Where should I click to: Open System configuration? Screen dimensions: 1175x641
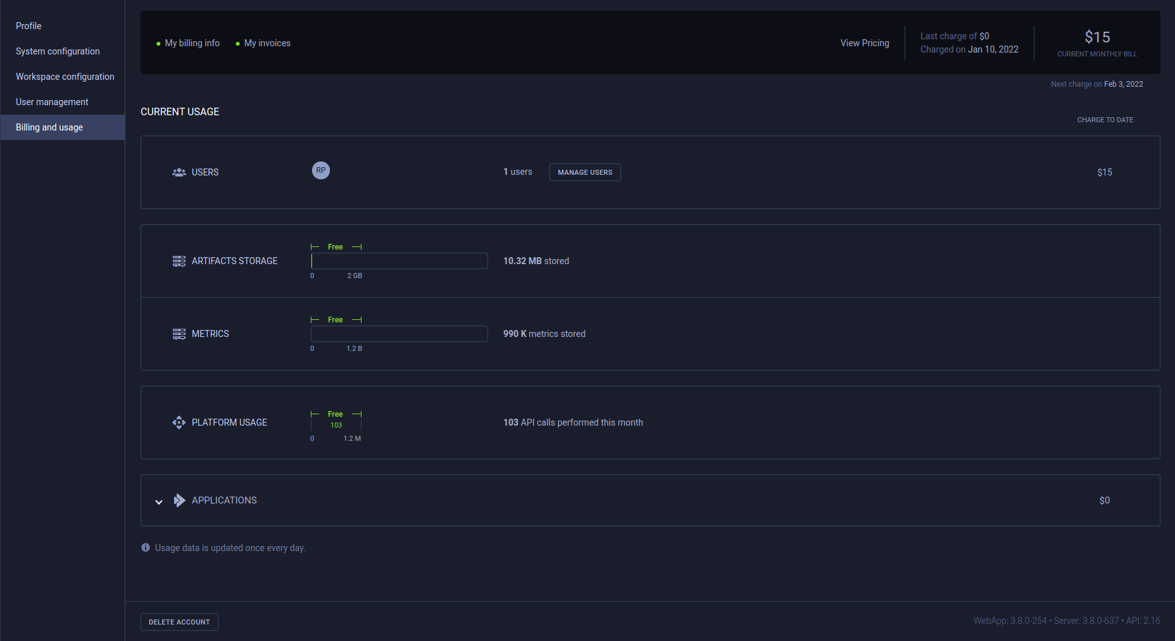click(58, 51)
